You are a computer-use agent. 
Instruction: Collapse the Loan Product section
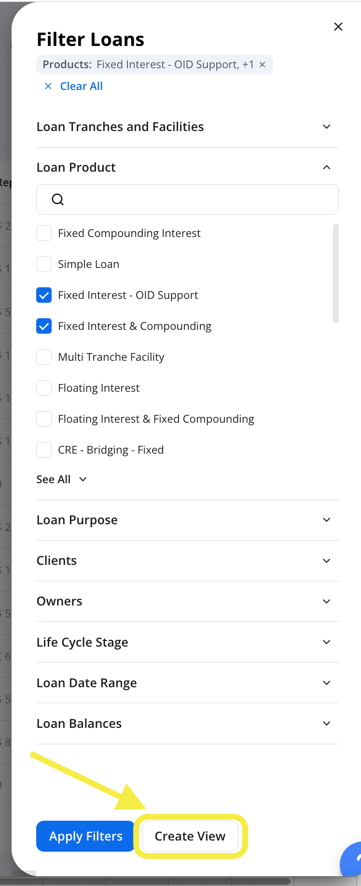pos(327,167)
